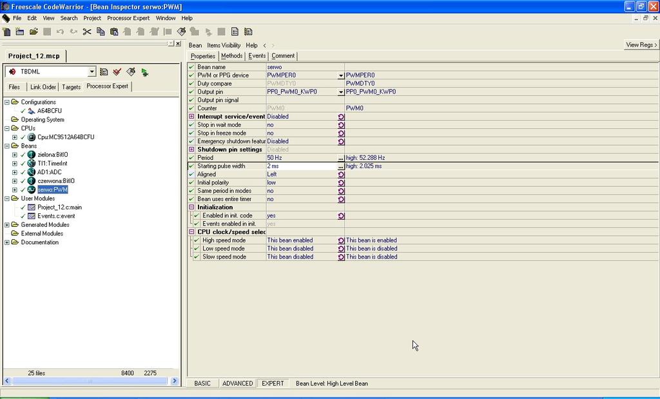Open the Comment tab
The height and width of the screenshot is (399, 660).
[283, 56]
